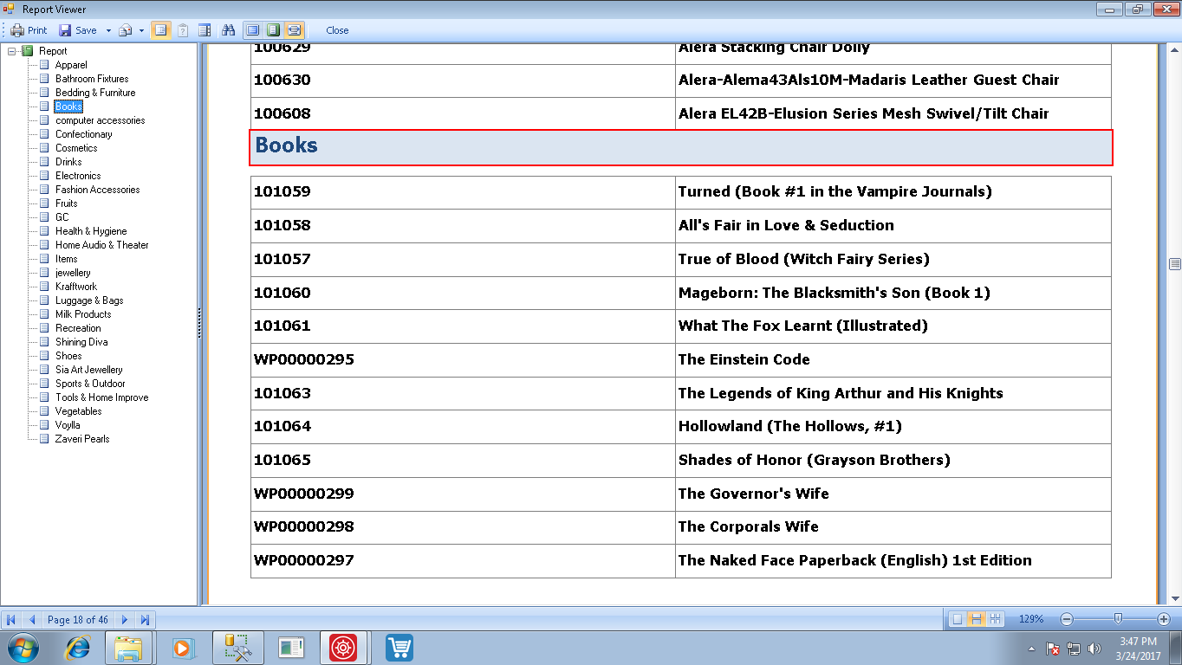The image size is (1182, 665).
Task: Select Apparel in the document map
Action: pyautogui.click(x=71, y=65)
